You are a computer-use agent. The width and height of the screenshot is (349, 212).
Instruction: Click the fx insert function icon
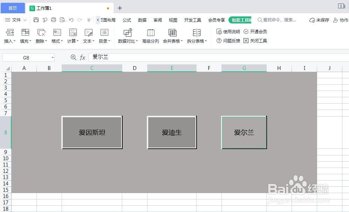pos(82,58)
